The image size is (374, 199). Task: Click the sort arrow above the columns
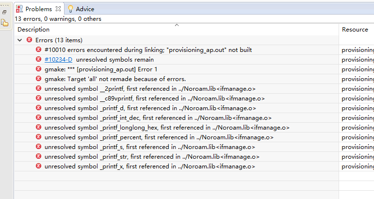tap(177, 24)
